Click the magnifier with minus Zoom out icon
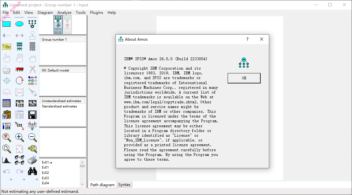The image size is (352, 195). click(x=32, y=137)
